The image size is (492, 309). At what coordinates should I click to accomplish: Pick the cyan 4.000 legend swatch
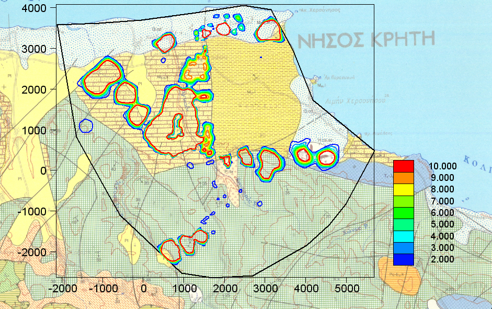click(404, 236)
